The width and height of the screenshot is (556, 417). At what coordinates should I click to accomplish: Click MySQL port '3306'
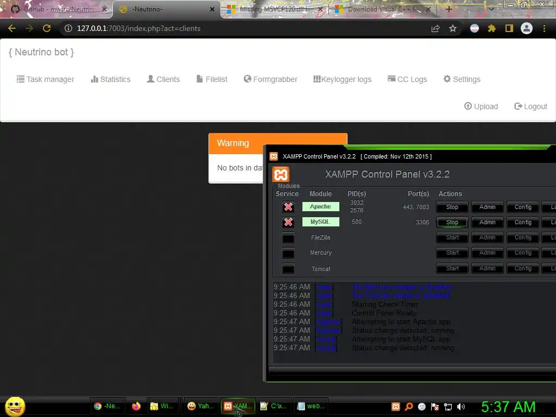click(422, 222)
